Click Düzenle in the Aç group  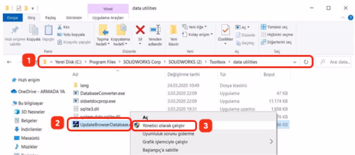245,35
